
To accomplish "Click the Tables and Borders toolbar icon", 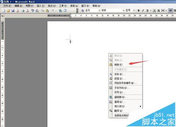I will 65,11.
